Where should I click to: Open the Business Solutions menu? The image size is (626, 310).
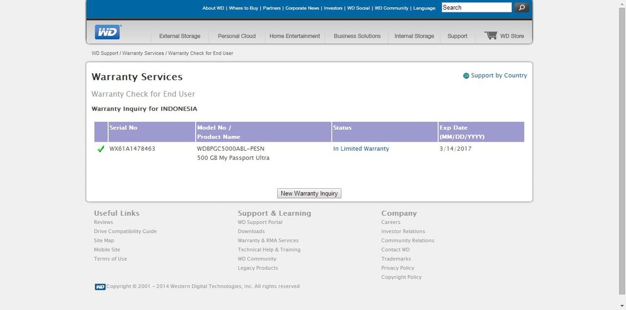point(357,36)
